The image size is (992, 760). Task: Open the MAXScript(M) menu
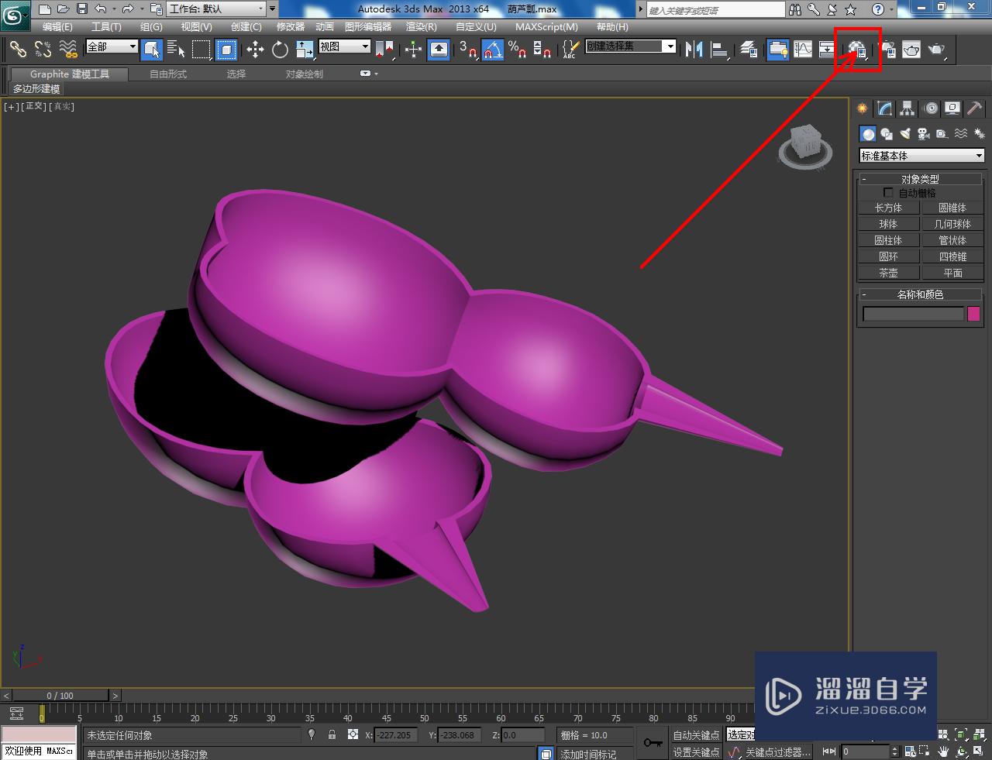click(546, 26)
